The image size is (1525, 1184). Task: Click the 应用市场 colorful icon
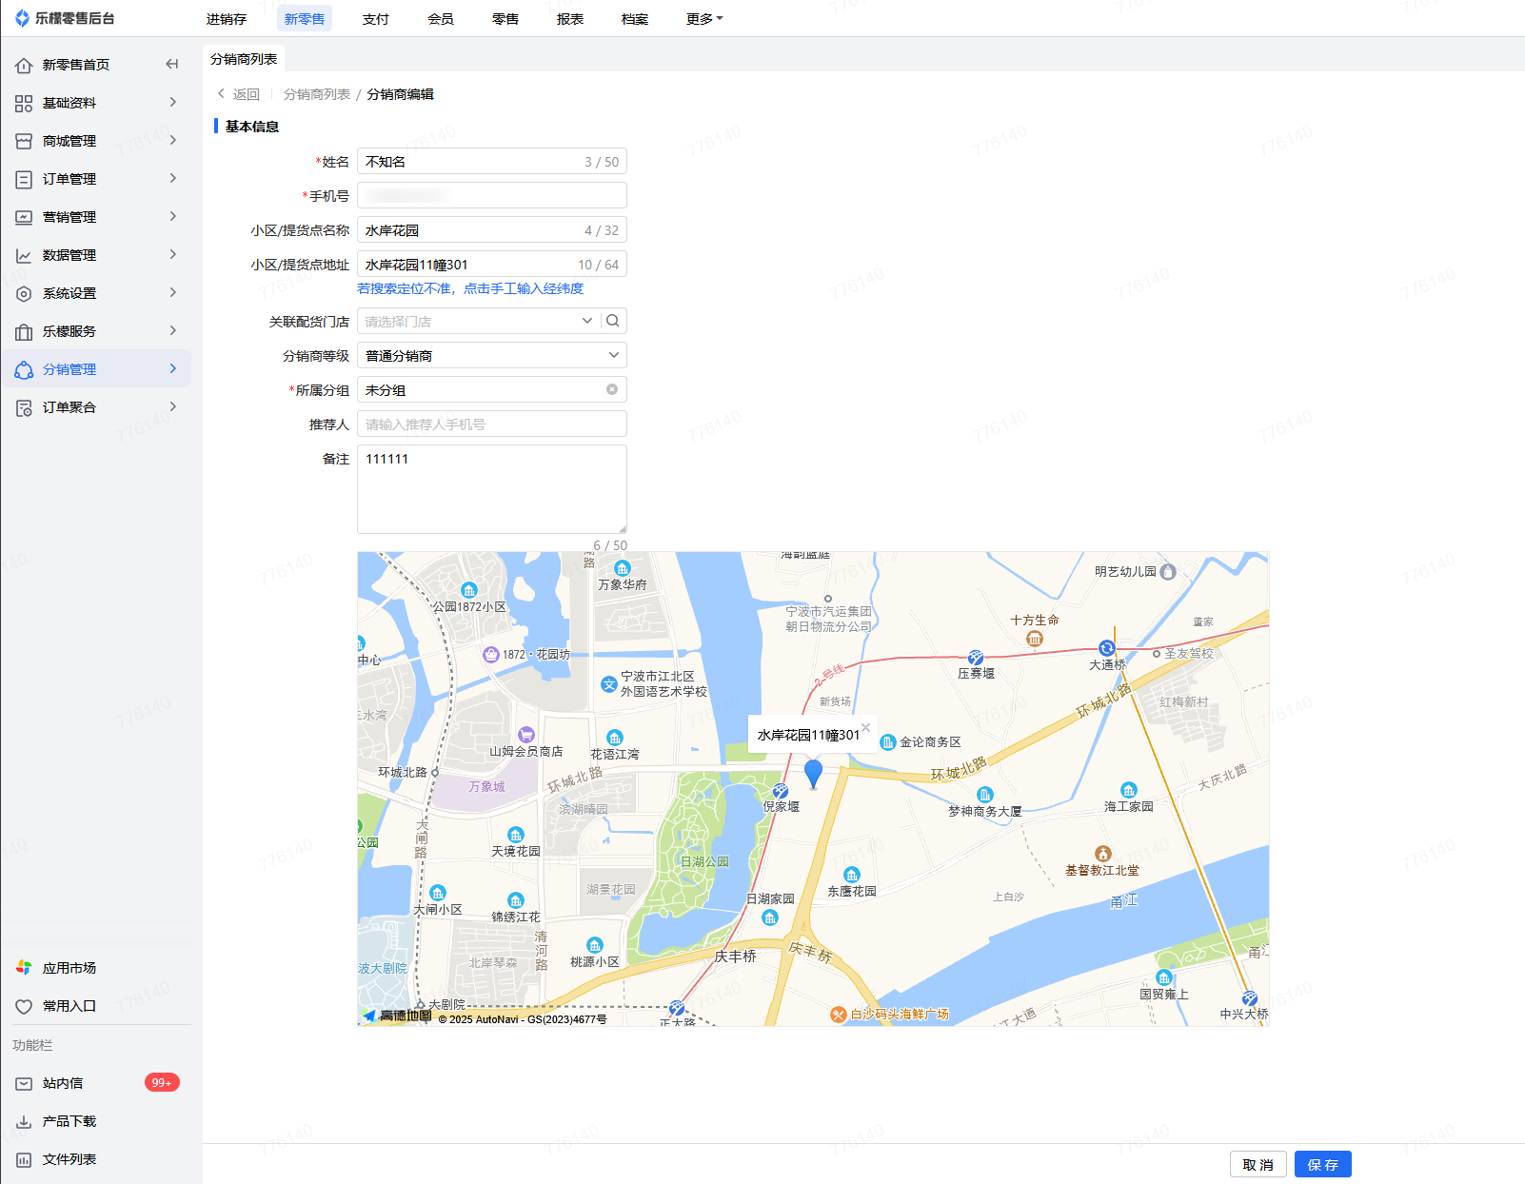pos(24,967)
